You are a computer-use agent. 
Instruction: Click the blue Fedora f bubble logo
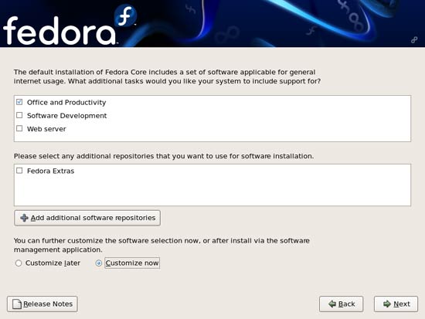pyautogui.click(x=125, y=15)
